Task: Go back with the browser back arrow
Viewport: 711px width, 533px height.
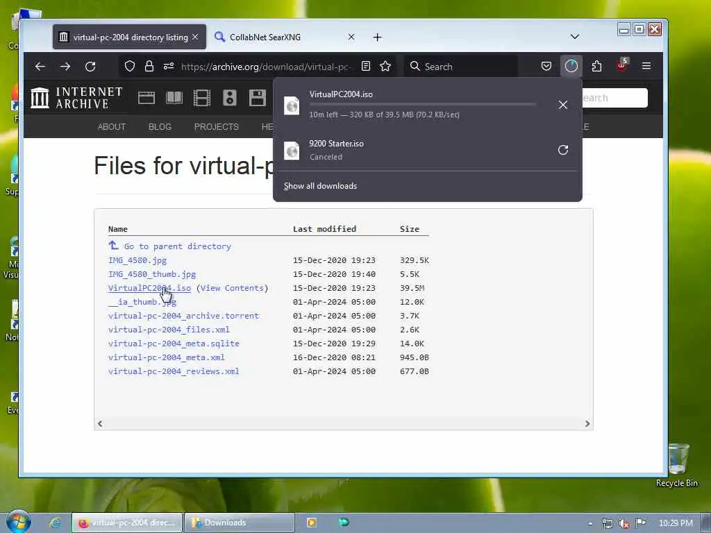Action: coord(40,67)
